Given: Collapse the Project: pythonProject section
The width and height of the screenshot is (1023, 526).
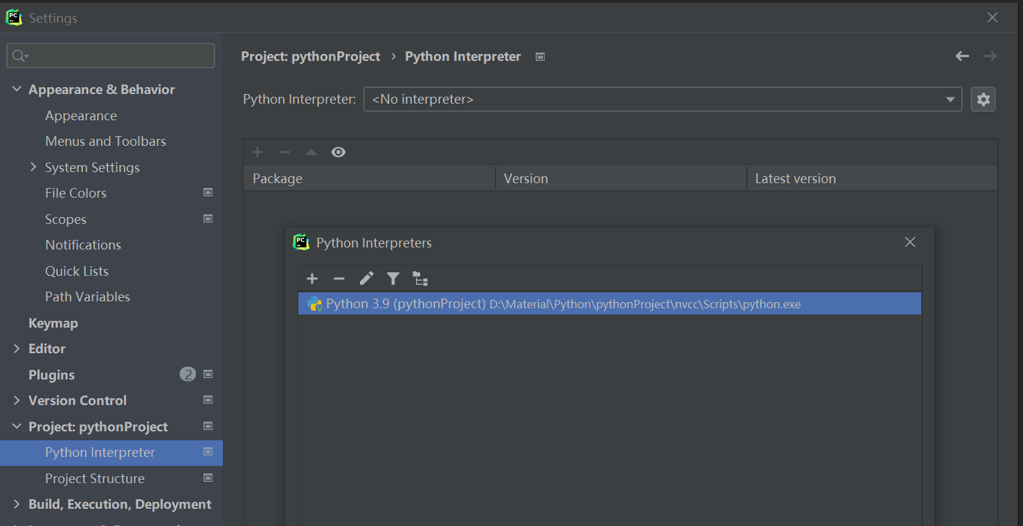Looking at the screenshot, I should (x=17, y=426).
